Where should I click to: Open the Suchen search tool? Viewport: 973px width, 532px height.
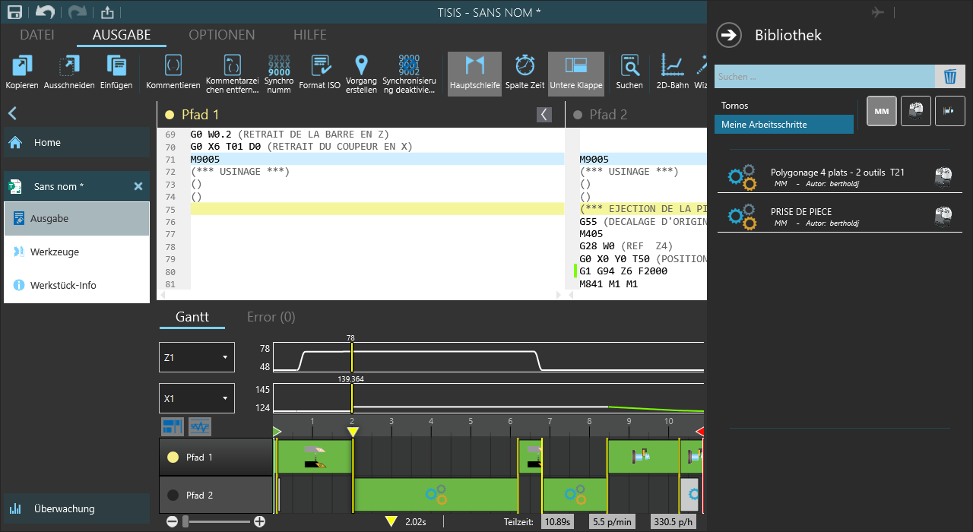pos(629,66)
